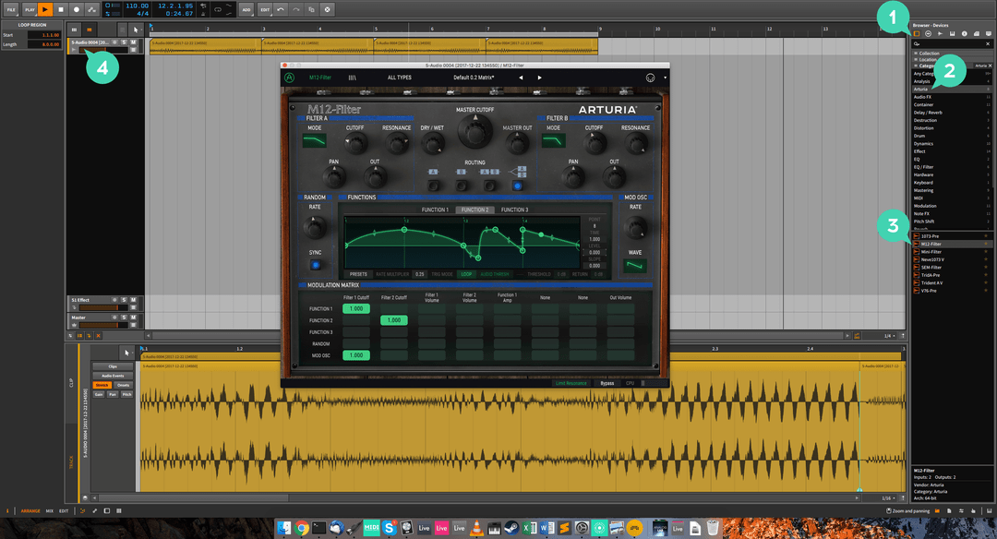The image size is (997, 539).
Task: Click the presets circle icon in Browser
Action: coord(929,33)
